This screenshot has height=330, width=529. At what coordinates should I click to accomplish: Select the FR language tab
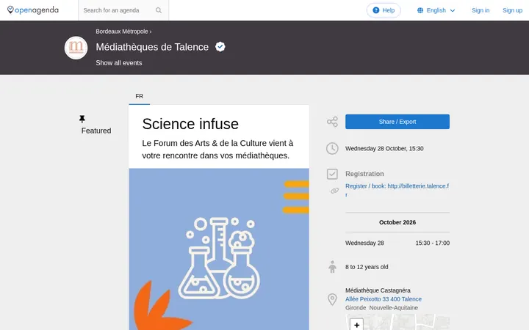(x=140, y=96)
